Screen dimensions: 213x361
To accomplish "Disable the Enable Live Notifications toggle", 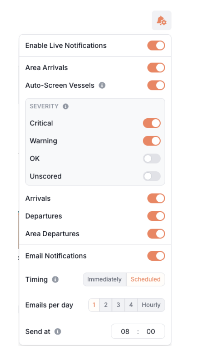I will 156,46.
